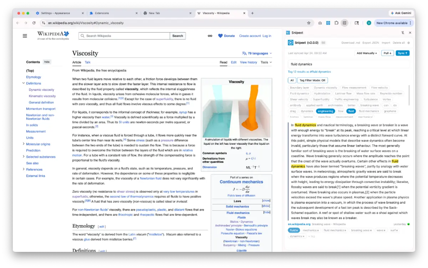This screenshot has height=268, width=428.
Task: Show the Solid mechanics section
Action: coord(266,206)
